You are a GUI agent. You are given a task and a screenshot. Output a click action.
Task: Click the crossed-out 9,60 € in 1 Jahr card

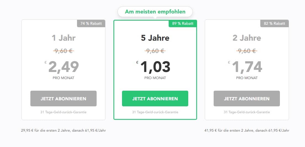coord(63,51)
